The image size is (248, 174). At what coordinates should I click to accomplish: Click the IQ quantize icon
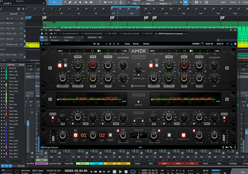(129, 2)
